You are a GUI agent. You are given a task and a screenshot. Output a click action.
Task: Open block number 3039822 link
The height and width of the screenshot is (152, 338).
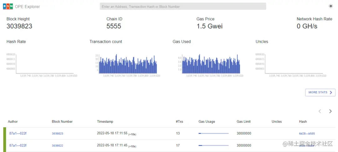pyautogui.click(x=58, y=145)
